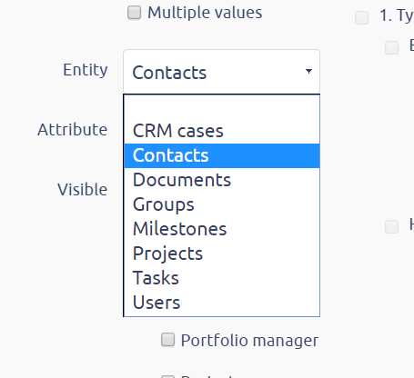The image size is (414, 378).
Task: Click the Portfolio manager label
Action: (x=249, y=341)
